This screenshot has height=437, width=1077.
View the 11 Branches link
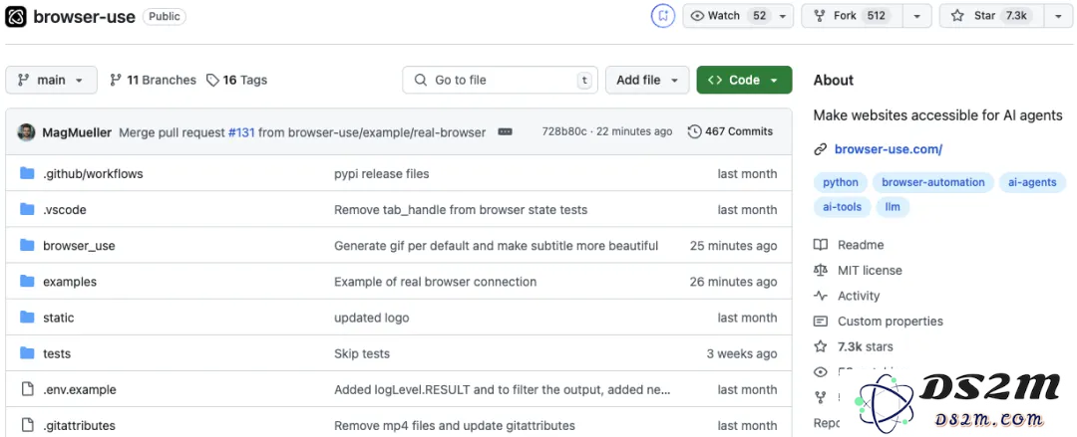[153, 81]
